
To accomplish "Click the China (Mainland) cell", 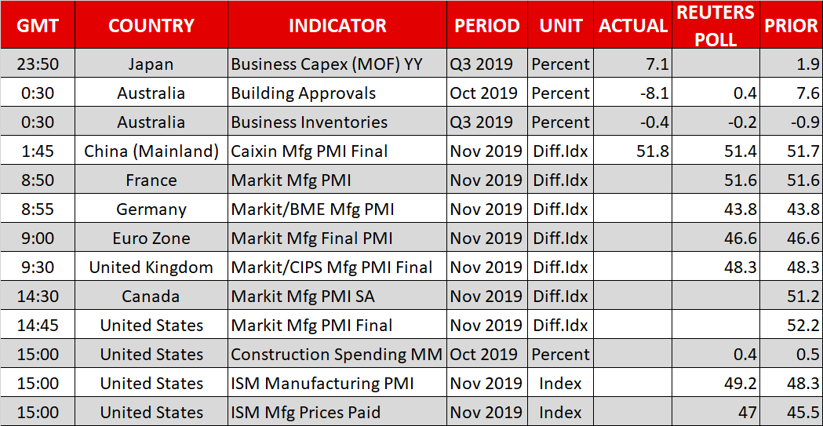I will click(151, 151).
